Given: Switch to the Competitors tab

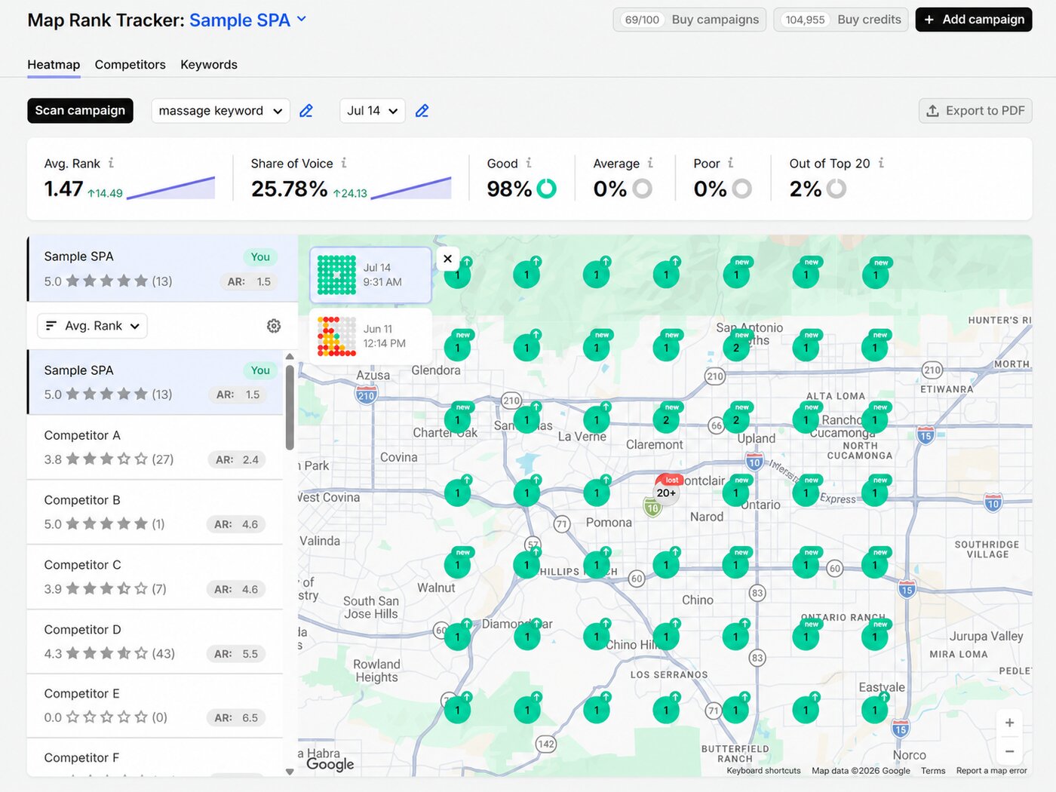Looking at the screenshot, I should [x=130, y=65].
